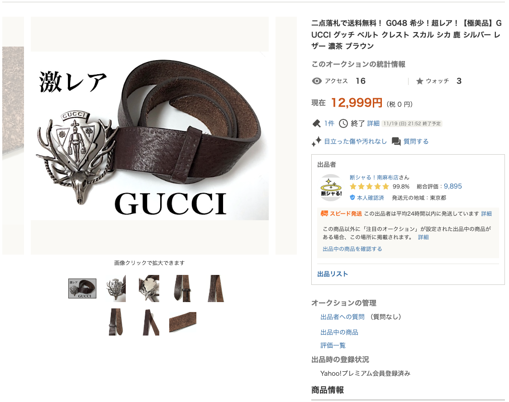Click the sparkle item condition icon
The height and width of the screenshot is (402, 509).
316,142
